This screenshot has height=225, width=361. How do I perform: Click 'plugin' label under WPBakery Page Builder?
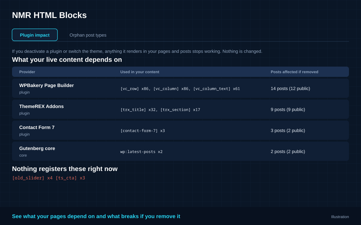pos(24,92)
